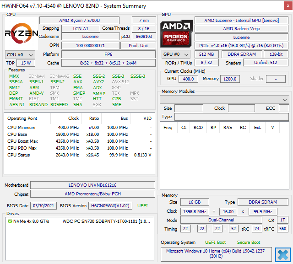Click the OPN value 100-000000371

click(91, 46)
